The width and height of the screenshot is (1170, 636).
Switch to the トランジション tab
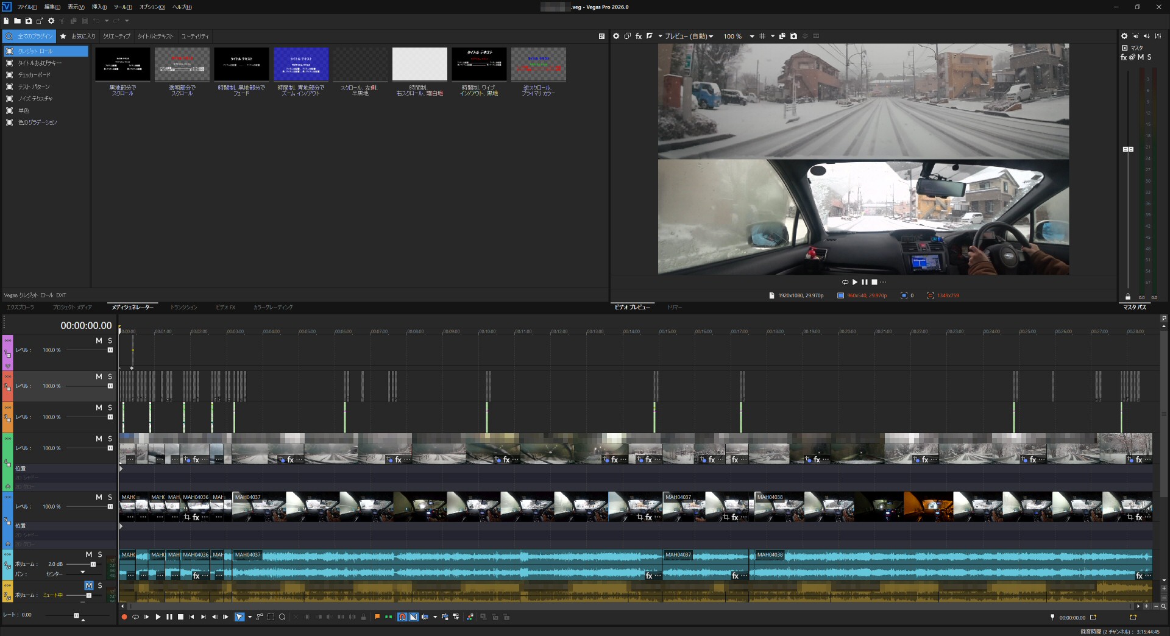coord(183,308)
